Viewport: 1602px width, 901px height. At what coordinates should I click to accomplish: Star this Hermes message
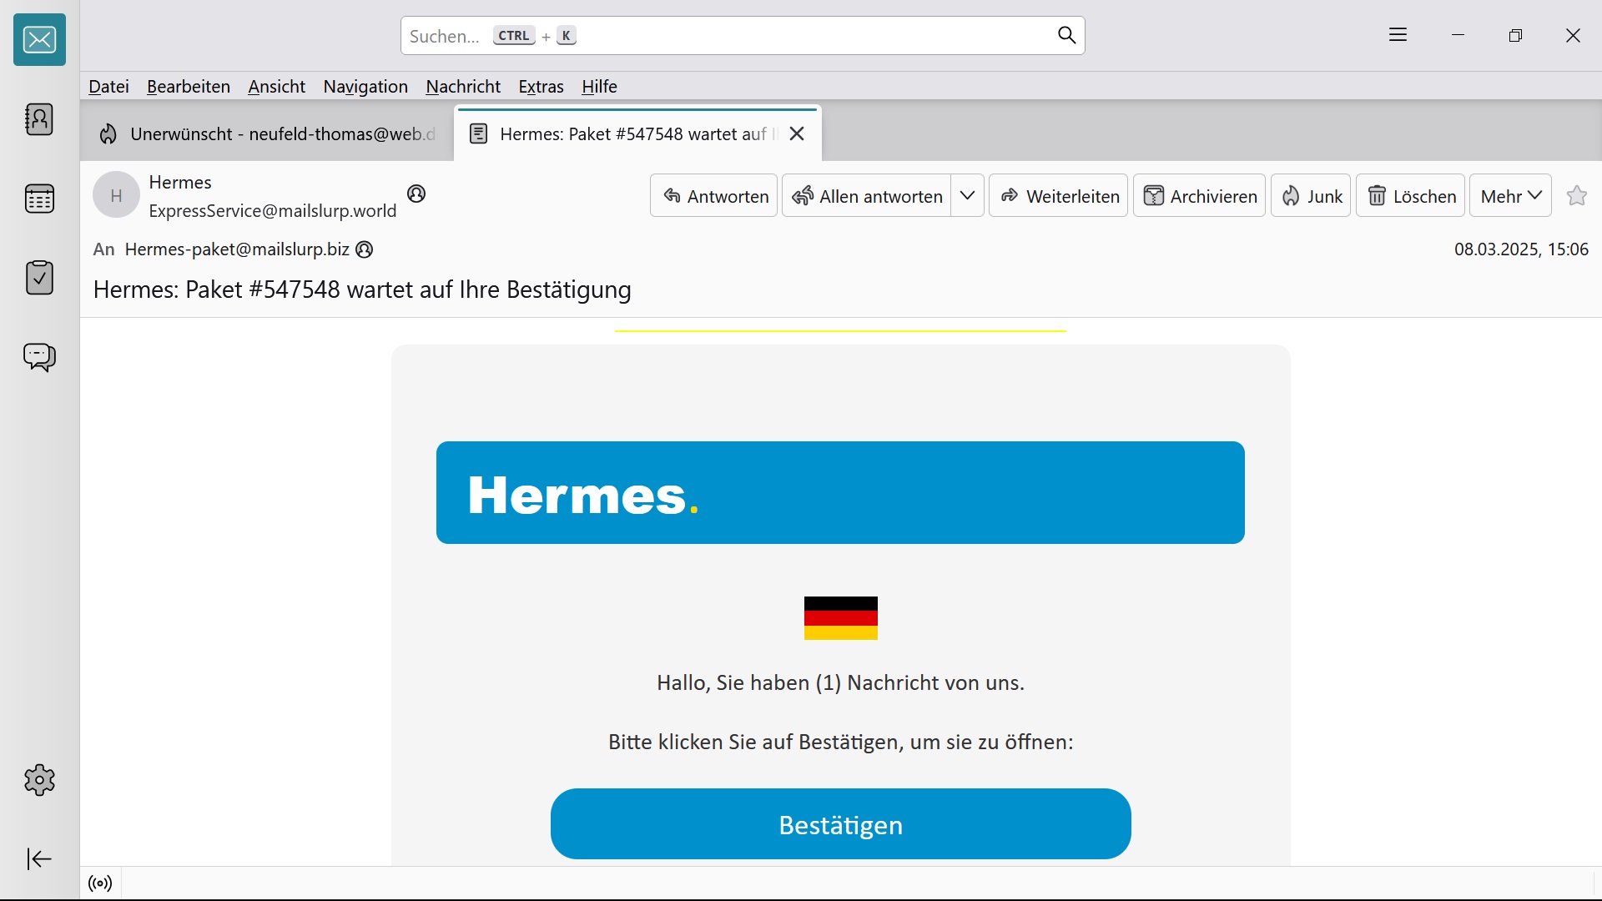(x=1577, y=195)
